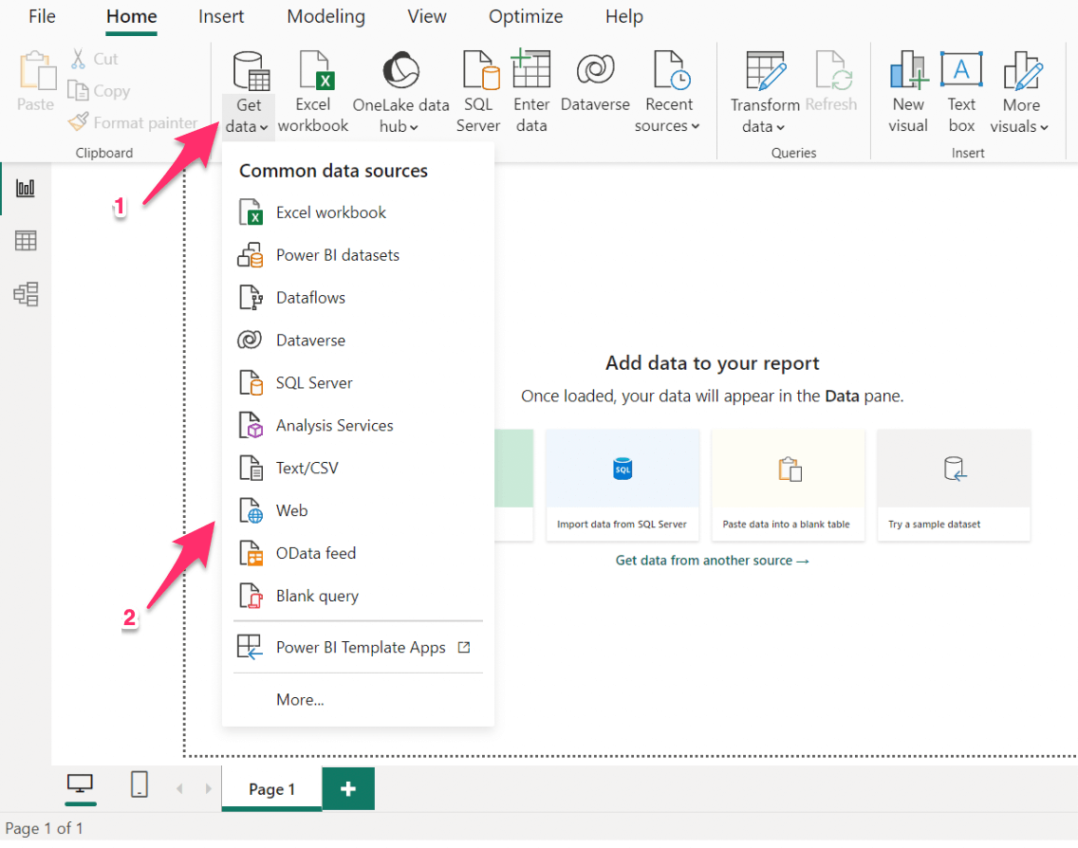The image size is (1078, 848).
Task: Add a new page with plus button
Action: pyautogui.click(x=348, y=789)
